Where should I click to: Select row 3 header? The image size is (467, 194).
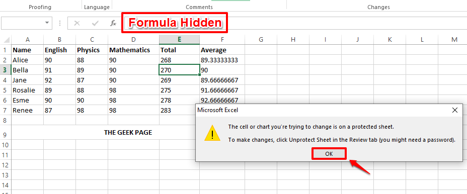coord(6,70)
